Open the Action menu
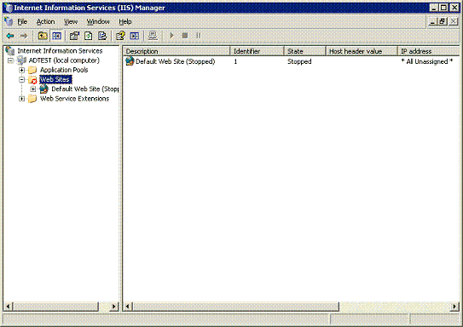 (x=45, y=22)
